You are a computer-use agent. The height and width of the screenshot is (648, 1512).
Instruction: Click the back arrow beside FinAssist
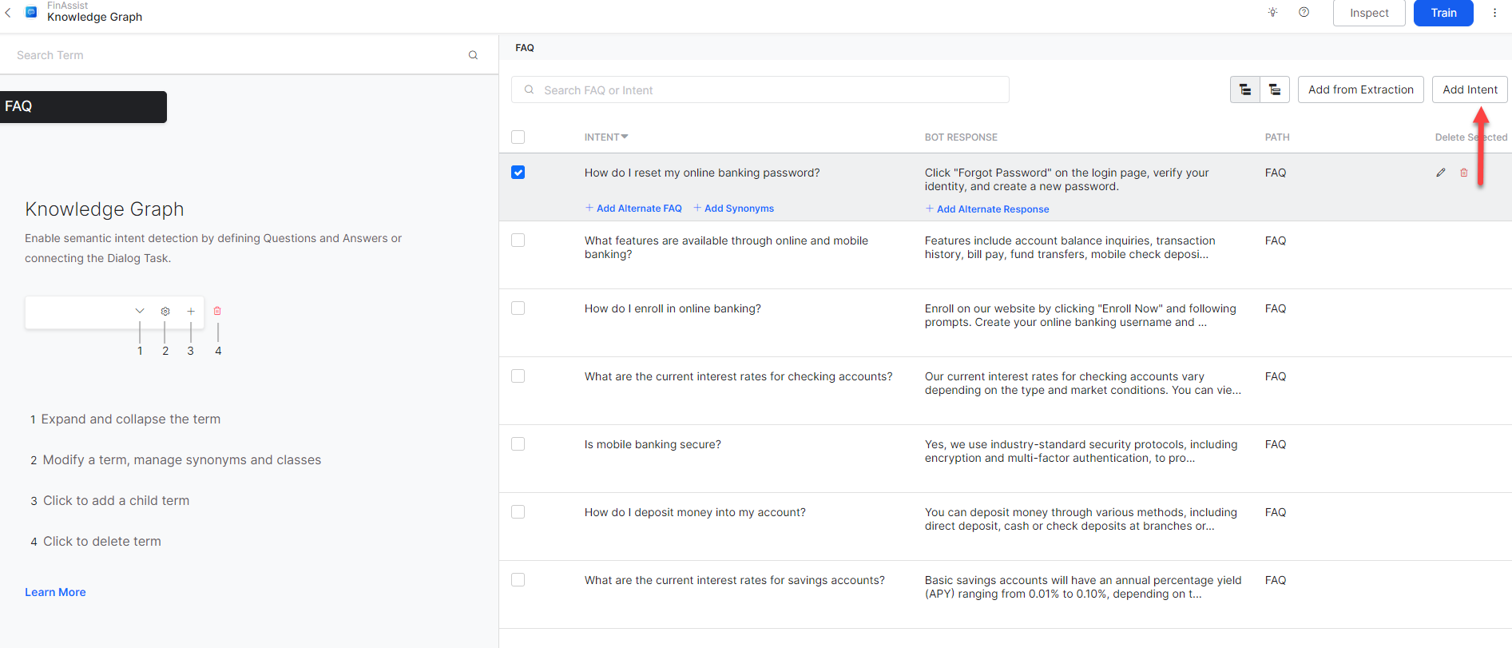point(9,13)
